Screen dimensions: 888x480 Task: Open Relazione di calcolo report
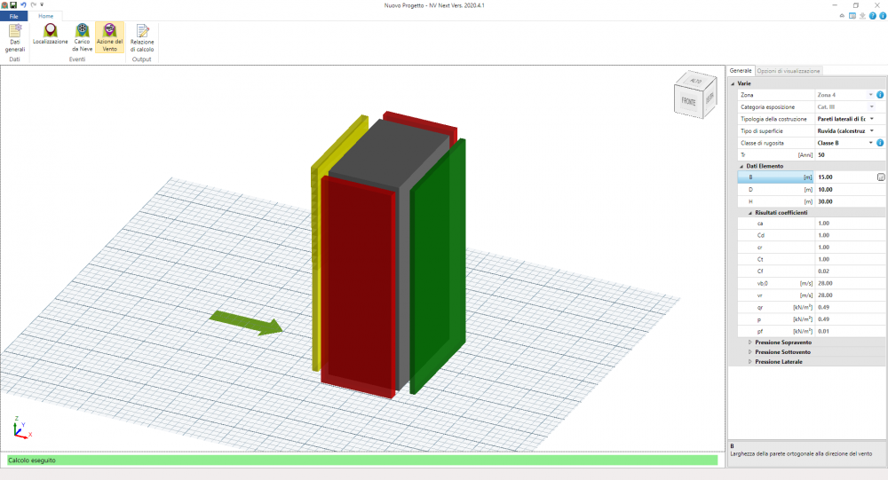pyautogui.click(x=141, y=38)
